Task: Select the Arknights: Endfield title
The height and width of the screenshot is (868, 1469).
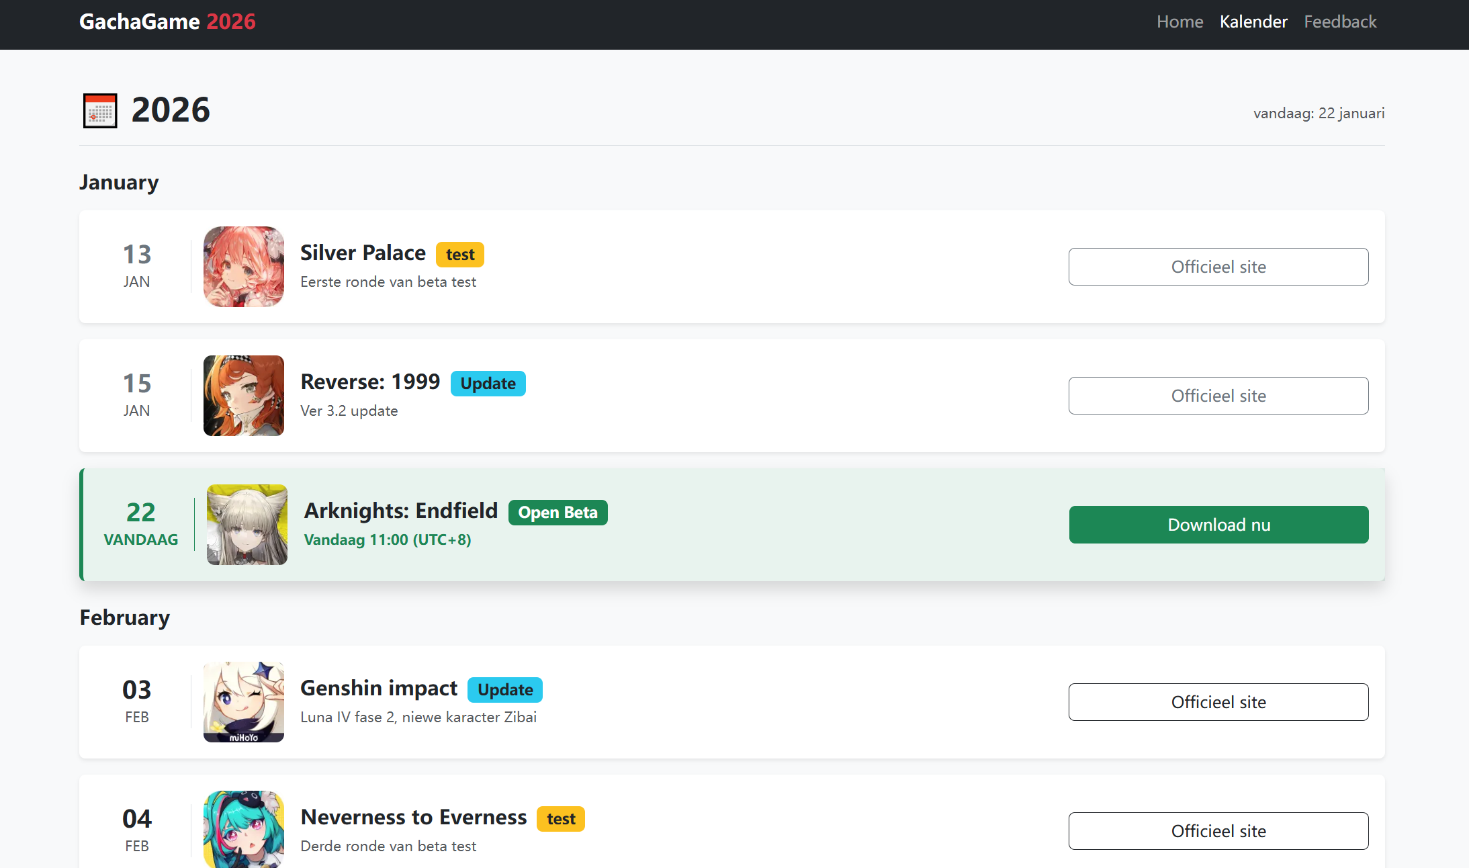Action: point(401,511)
